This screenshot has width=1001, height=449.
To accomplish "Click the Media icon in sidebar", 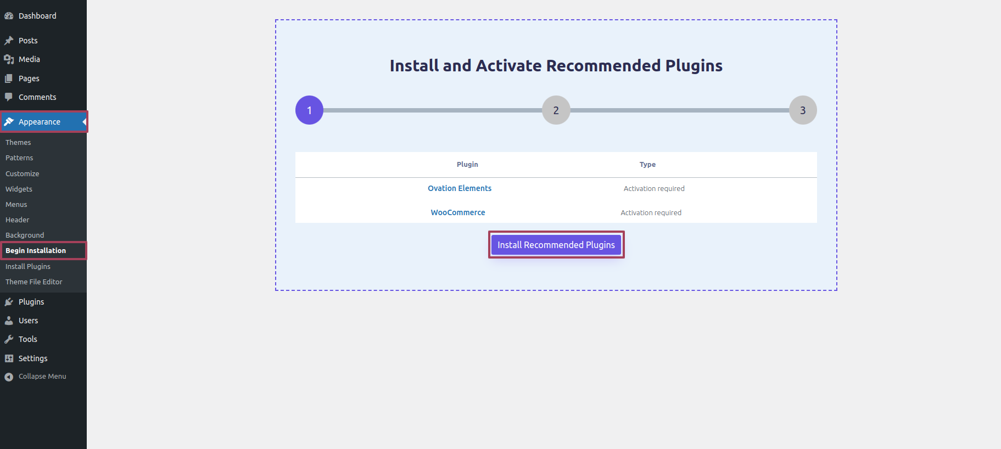I will [x=9, y=59].
